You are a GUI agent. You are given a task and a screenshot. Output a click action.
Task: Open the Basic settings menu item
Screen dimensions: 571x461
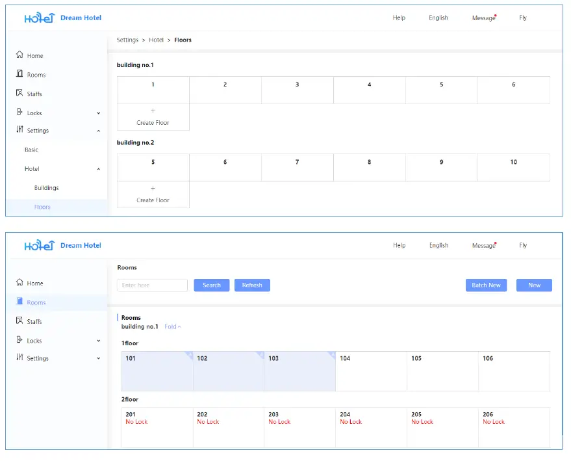[31, 150]
